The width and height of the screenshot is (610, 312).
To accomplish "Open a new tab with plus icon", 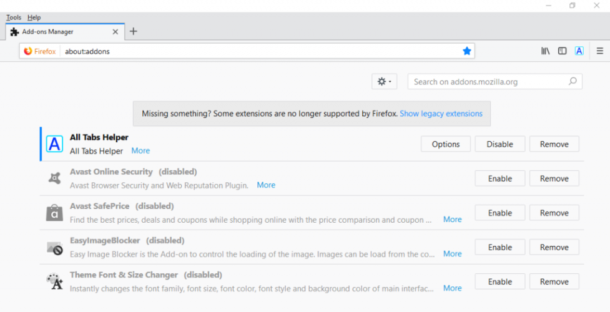I will (x=134, y=31).
